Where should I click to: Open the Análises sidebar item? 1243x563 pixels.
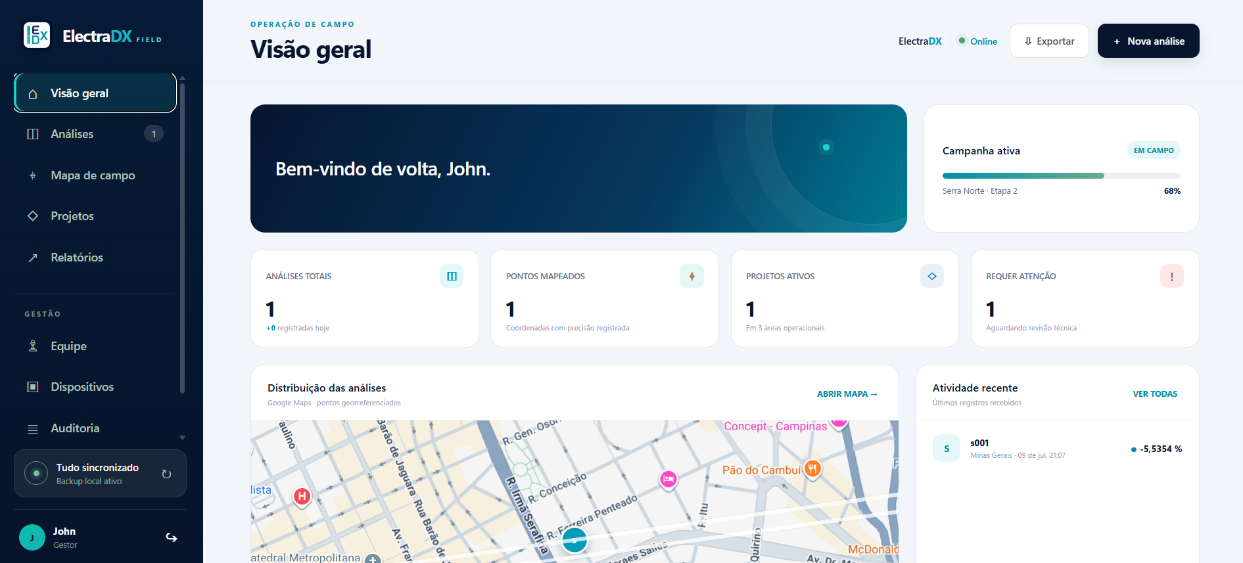(x=95, y=134)
